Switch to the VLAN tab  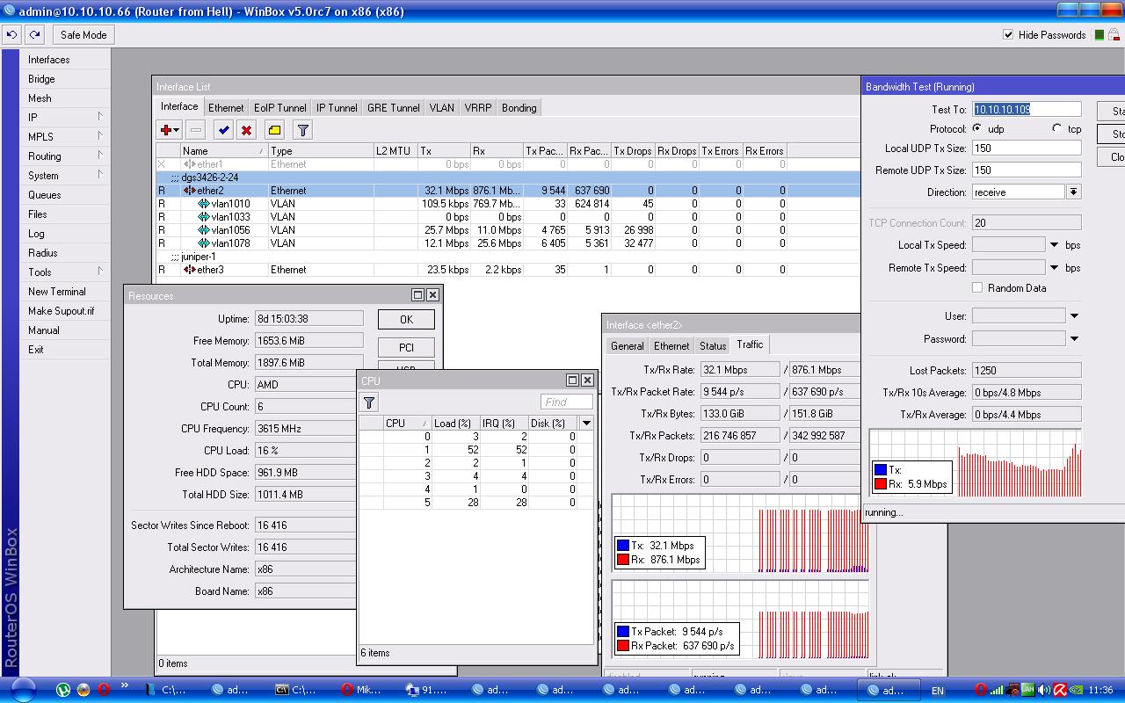(x=442, y=108)
